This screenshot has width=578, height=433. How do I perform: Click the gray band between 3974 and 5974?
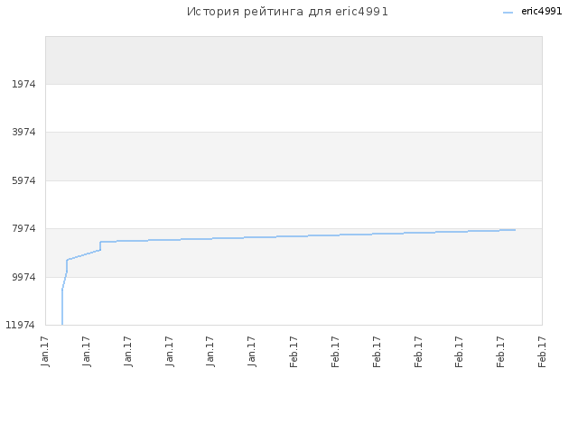pos(294,156)
